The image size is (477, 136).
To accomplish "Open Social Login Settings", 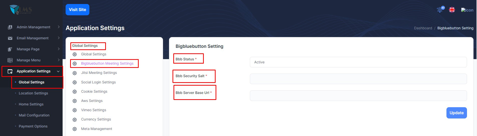I will pyautogui.click(x=98, y=82).
